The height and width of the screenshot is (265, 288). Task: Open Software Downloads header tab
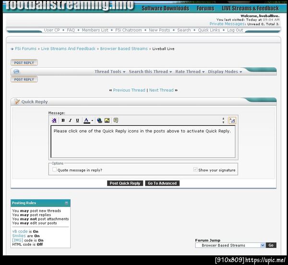coord(165,8)
